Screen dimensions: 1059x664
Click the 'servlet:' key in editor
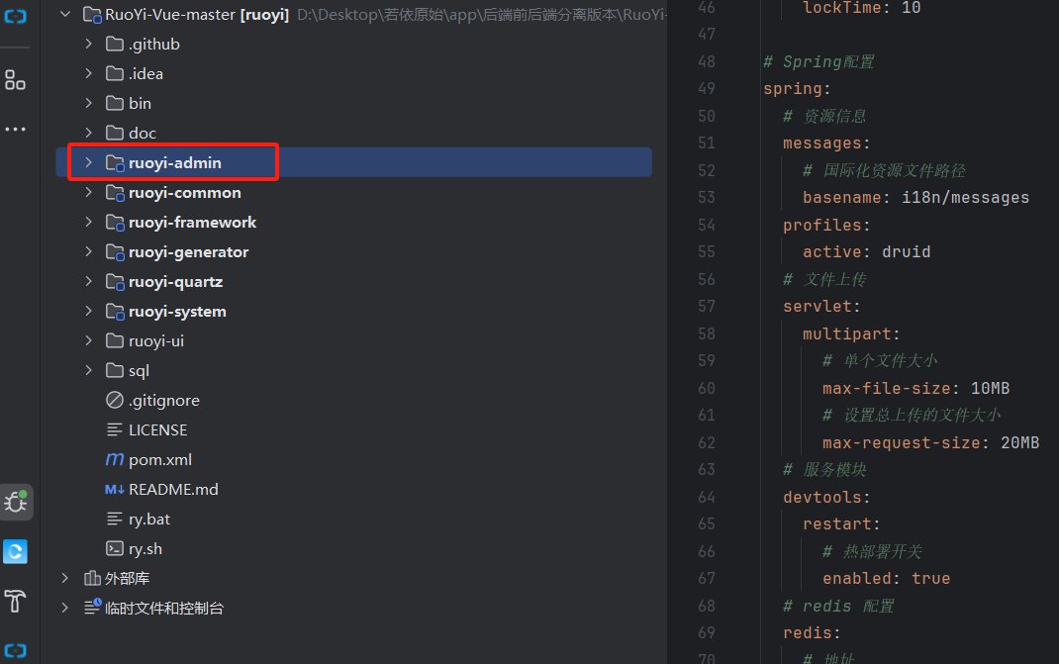(821, 306)
